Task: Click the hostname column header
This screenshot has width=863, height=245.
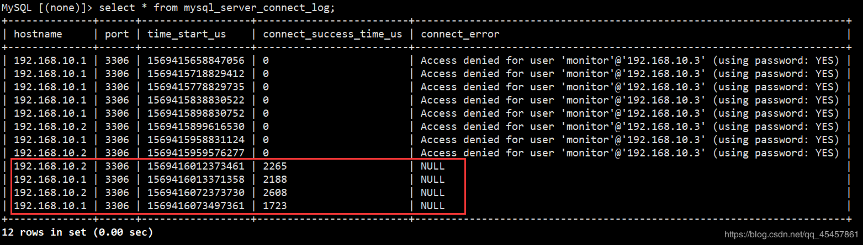Action: pos(38,34)
